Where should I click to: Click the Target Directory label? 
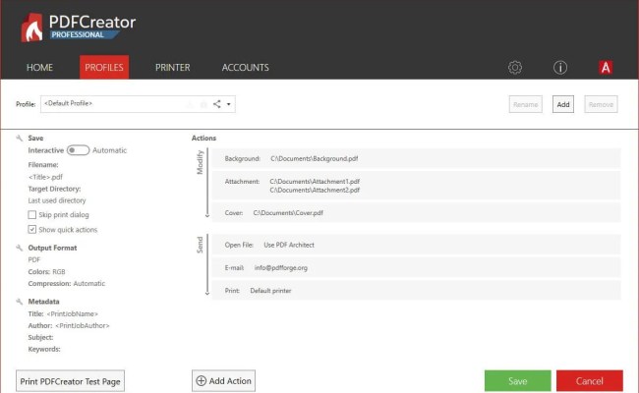[x=54, y=189]
